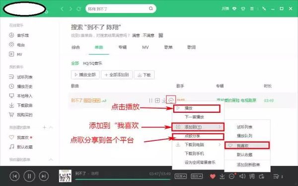298x186 pixels.
Task: Select 我喜欢 with heart in the submenu
Action: pos(247,146)
